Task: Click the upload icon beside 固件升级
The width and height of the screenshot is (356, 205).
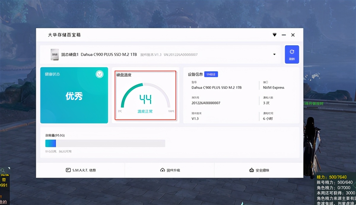Action: 162,170
